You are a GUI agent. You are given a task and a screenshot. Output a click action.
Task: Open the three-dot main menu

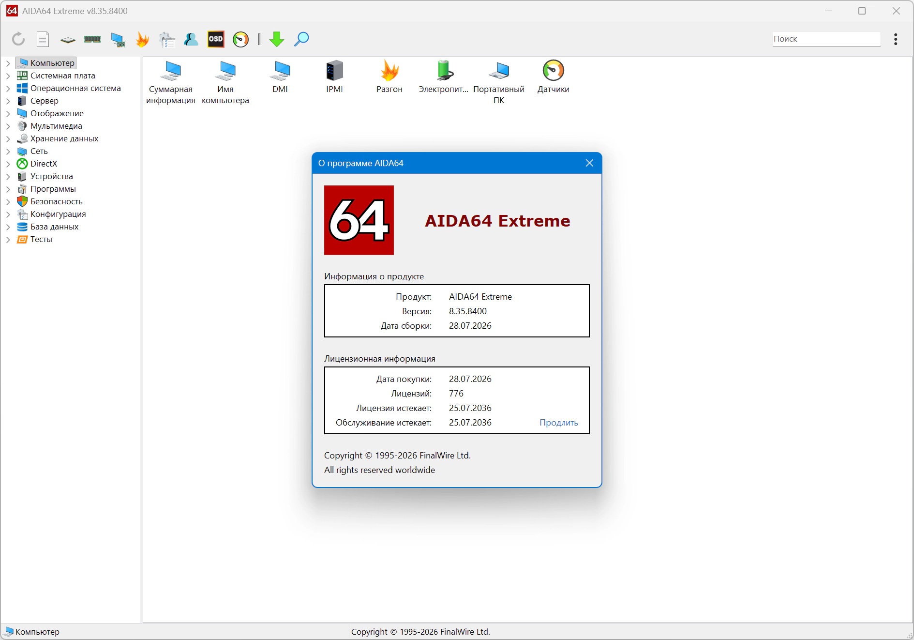pos(896,39)
